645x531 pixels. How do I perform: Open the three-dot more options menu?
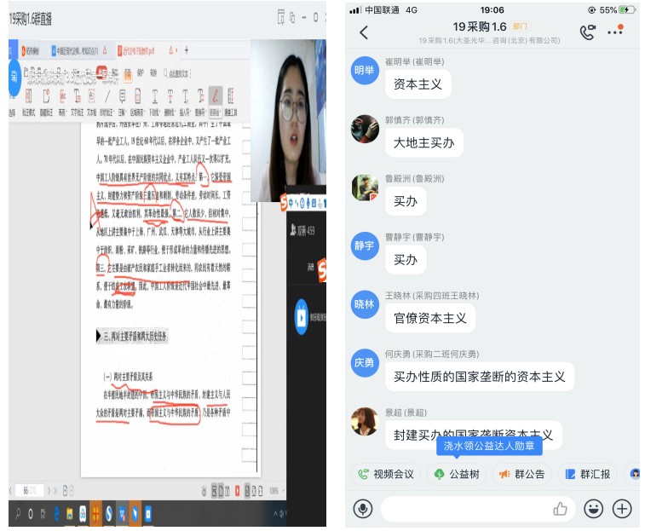click(x=615, y=32)
